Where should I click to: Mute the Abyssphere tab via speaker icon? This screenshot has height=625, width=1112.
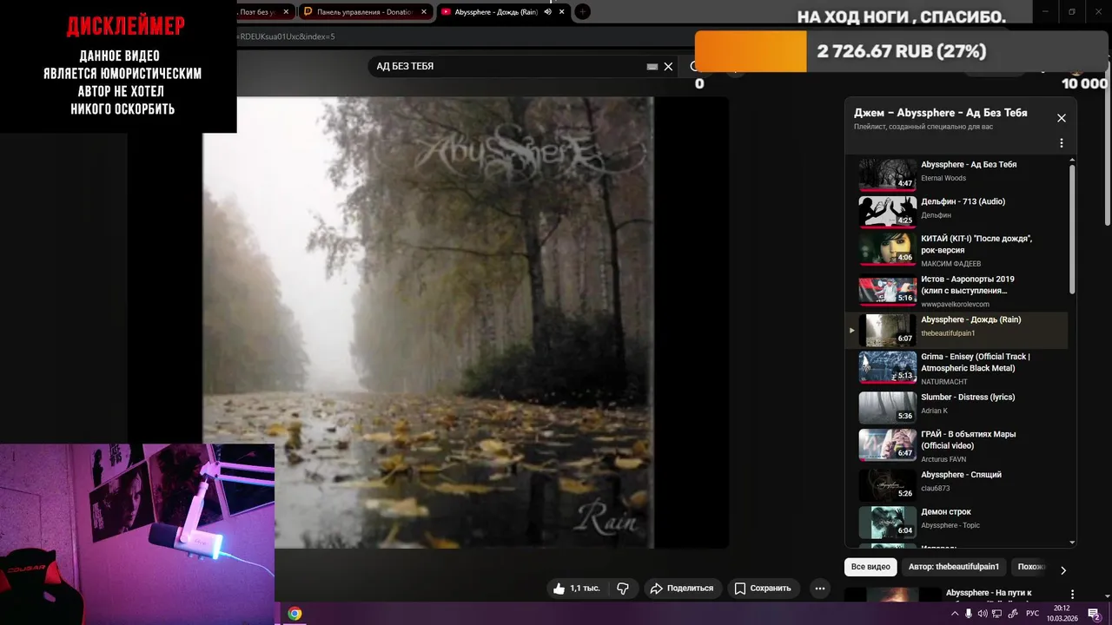pos(547,12)
